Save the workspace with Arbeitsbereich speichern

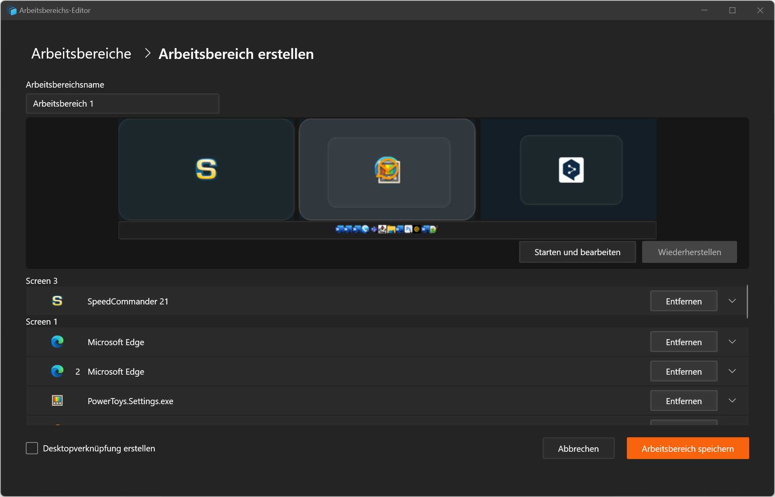pyautogui.click(x=688, y=448)
